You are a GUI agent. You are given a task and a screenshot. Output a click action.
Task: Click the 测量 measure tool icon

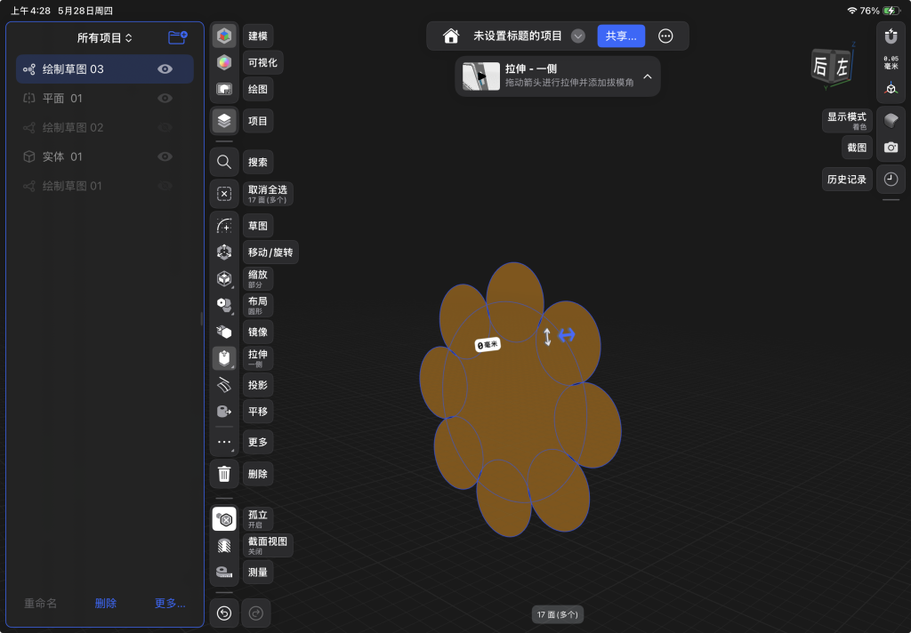tap(224, 572)
